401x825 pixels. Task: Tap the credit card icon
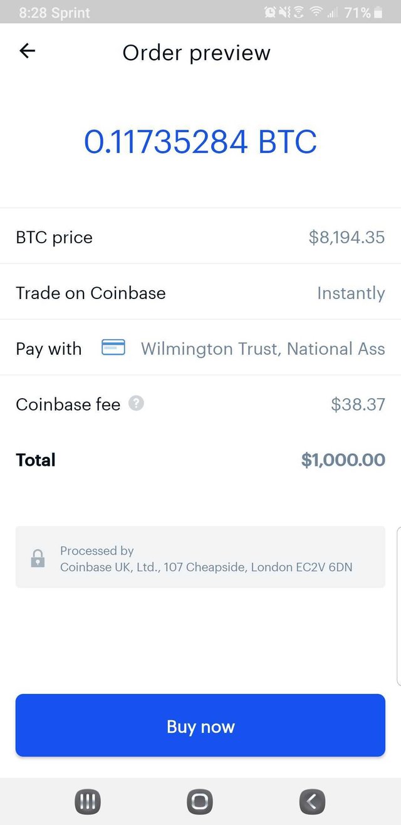point(113,347)
